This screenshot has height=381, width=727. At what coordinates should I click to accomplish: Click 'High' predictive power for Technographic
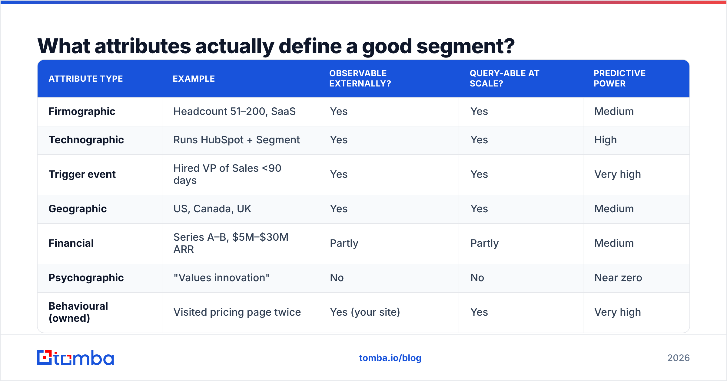(606, 140)
